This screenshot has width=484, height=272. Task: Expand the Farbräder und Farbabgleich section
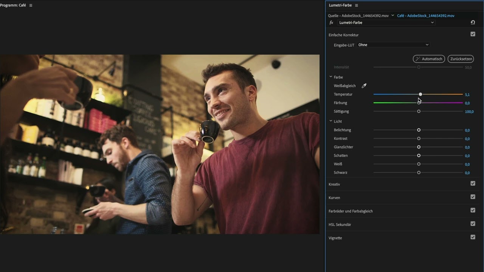351,211
